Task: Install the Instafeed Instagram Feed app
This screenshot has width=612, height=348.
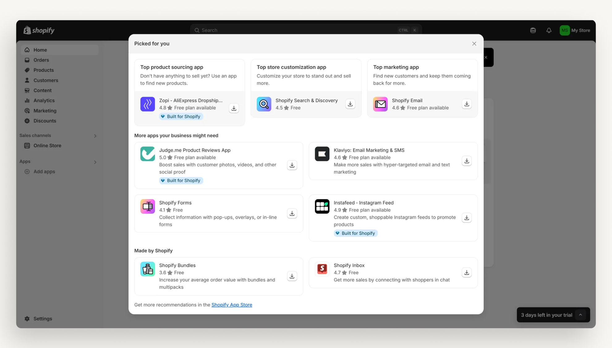Action: (x=466, y=218)
